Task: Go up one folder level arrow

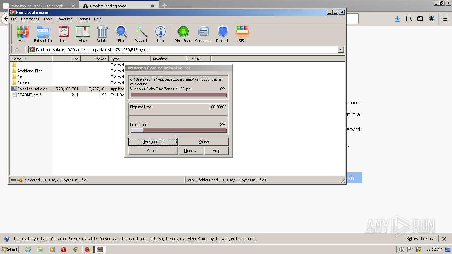Action: [17, 50]
